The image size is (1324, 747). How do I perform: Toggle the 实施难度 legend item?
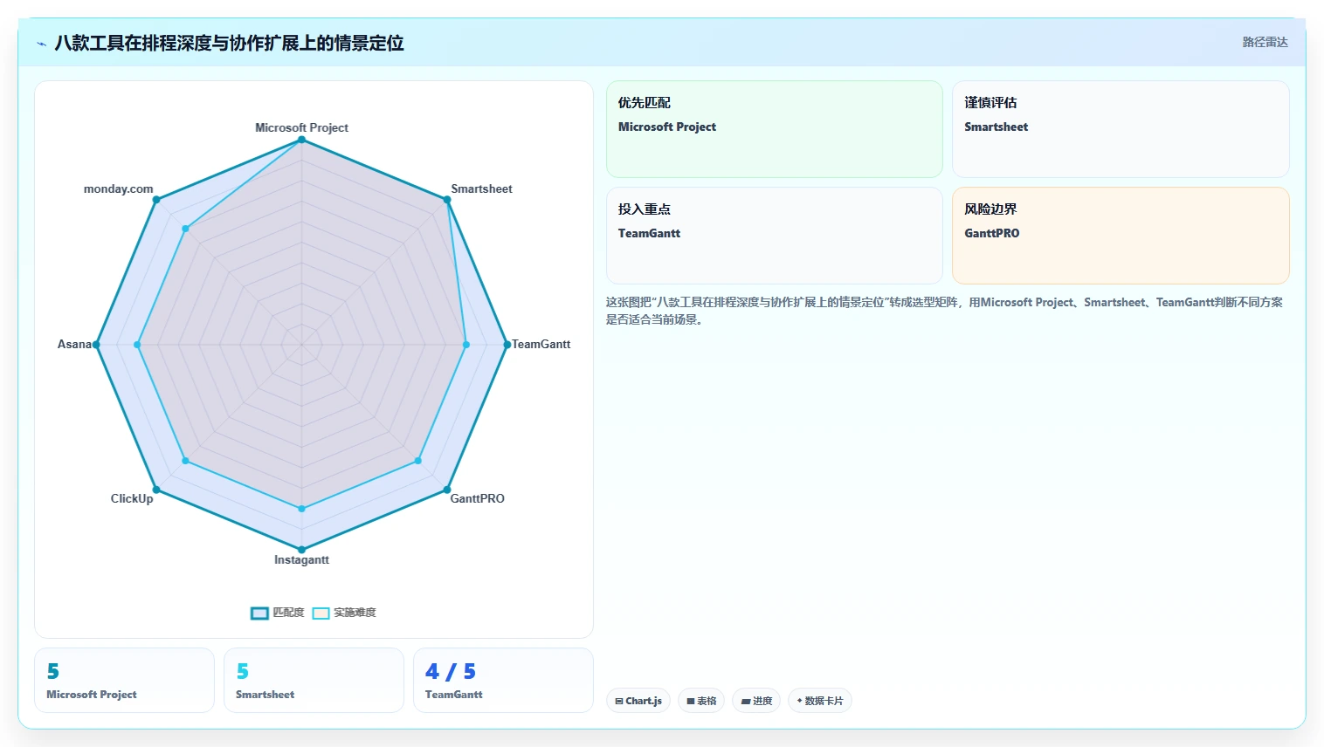click(344, 613)
